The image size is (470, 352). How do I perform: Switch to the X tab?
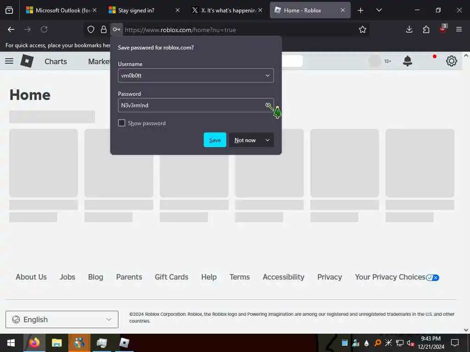[227, 10]
